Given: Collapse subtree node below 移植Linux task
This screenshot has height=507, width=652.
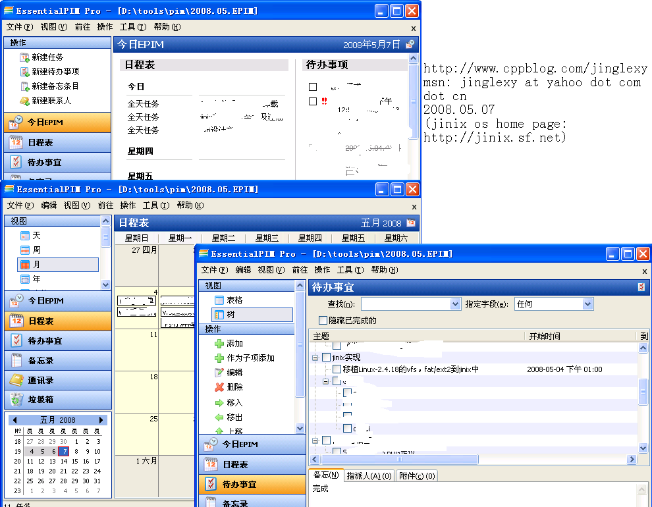Looking at the screenshot, I should pos(326,381).
